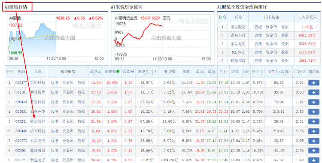This screenshot has width=322, height=163.
Task: Open 股吧 link for ranking entry 歌尔股份
Action: [258, 27]
